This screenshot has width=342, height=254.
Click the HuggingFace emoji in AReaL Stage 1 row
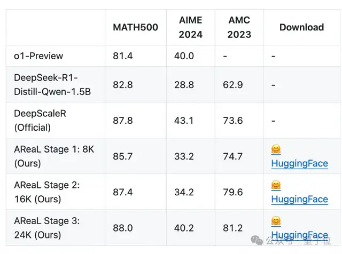click(x=276, y=150)
